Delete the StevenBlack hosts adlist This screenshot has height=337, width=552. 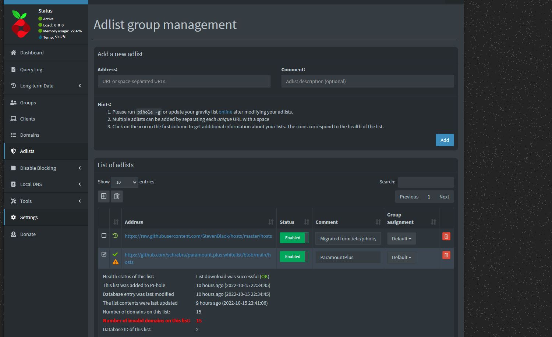[x=446, y=236]
